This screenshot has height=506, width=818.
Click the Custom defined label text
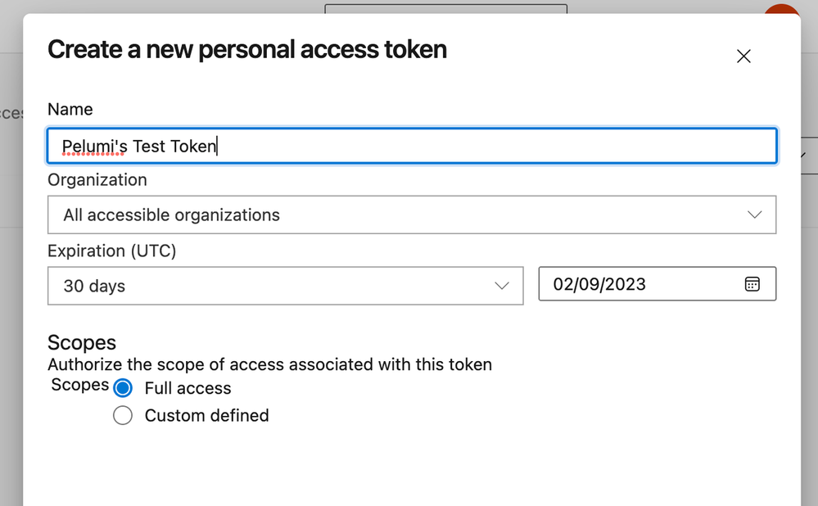(206, 416)
